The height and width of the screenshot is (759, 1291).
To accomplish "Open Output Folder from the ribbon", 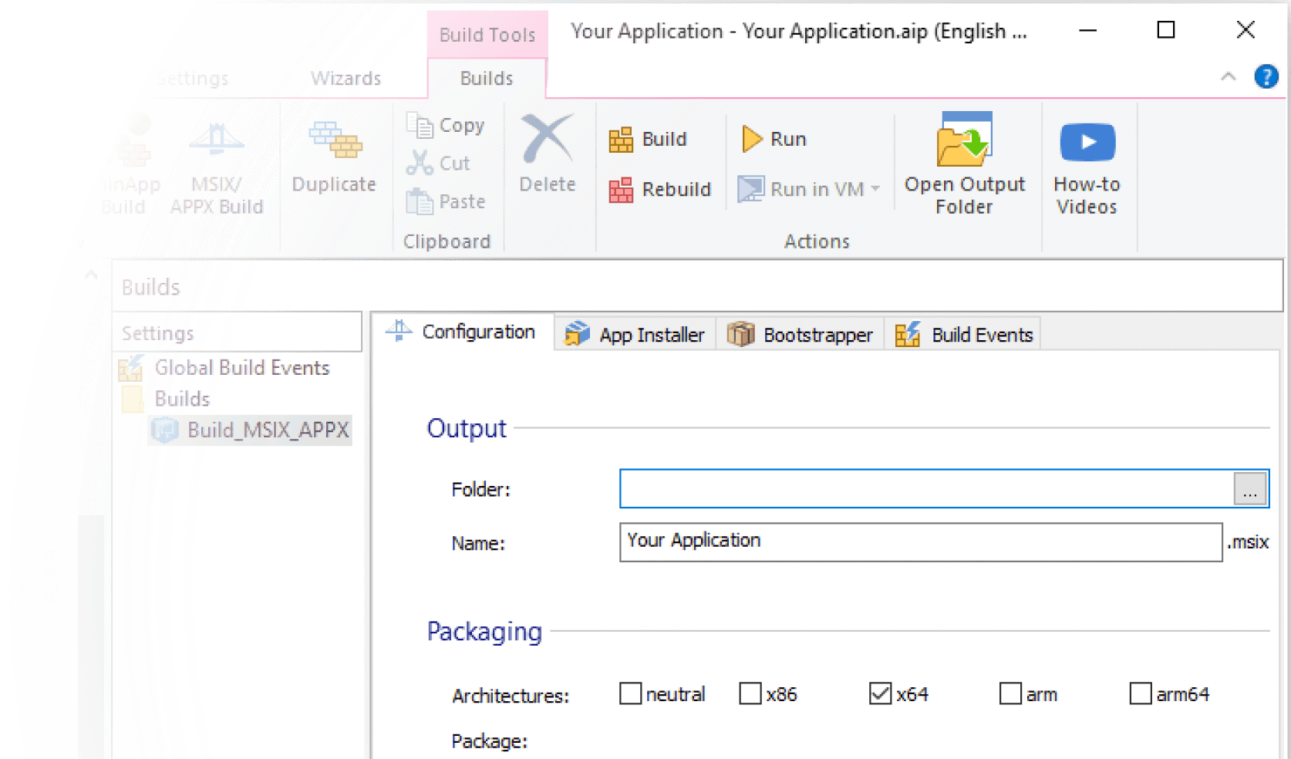I will click(964, 164).
